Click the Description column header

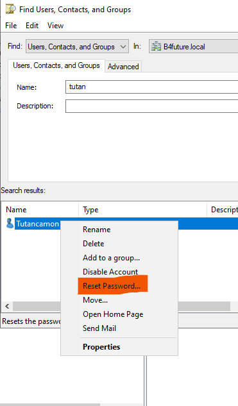click(x=223, y=210)
